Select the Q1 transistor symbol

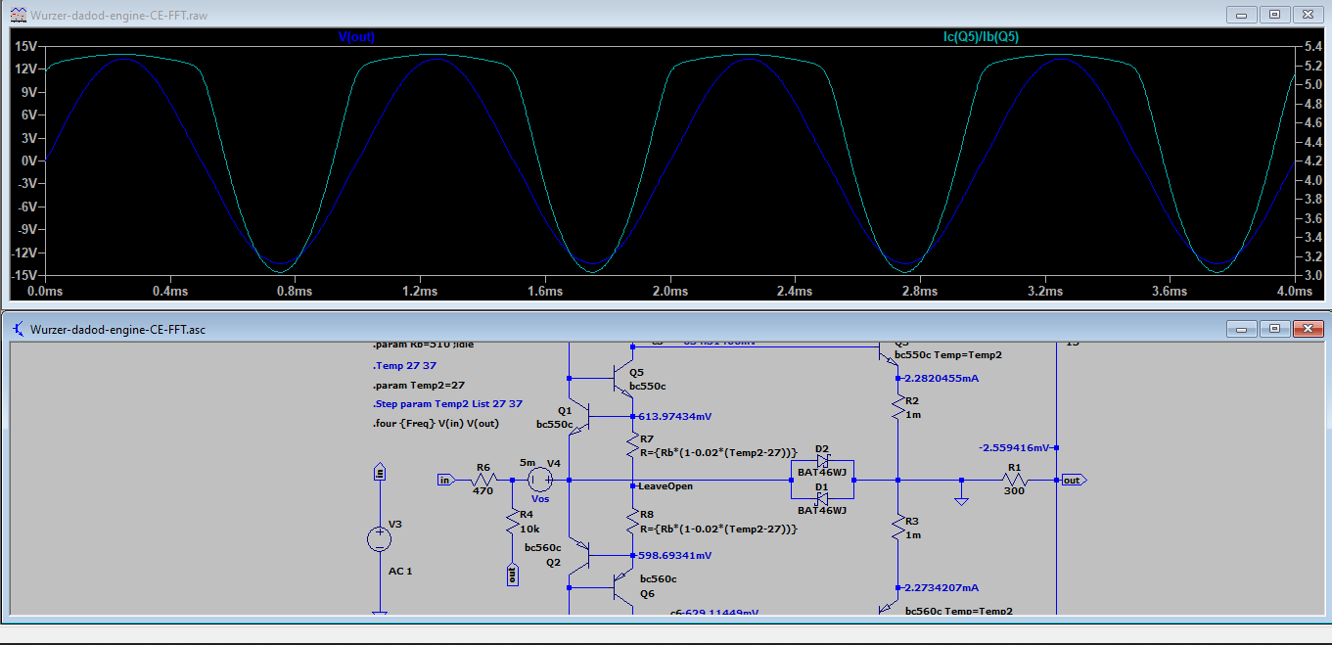577,418
